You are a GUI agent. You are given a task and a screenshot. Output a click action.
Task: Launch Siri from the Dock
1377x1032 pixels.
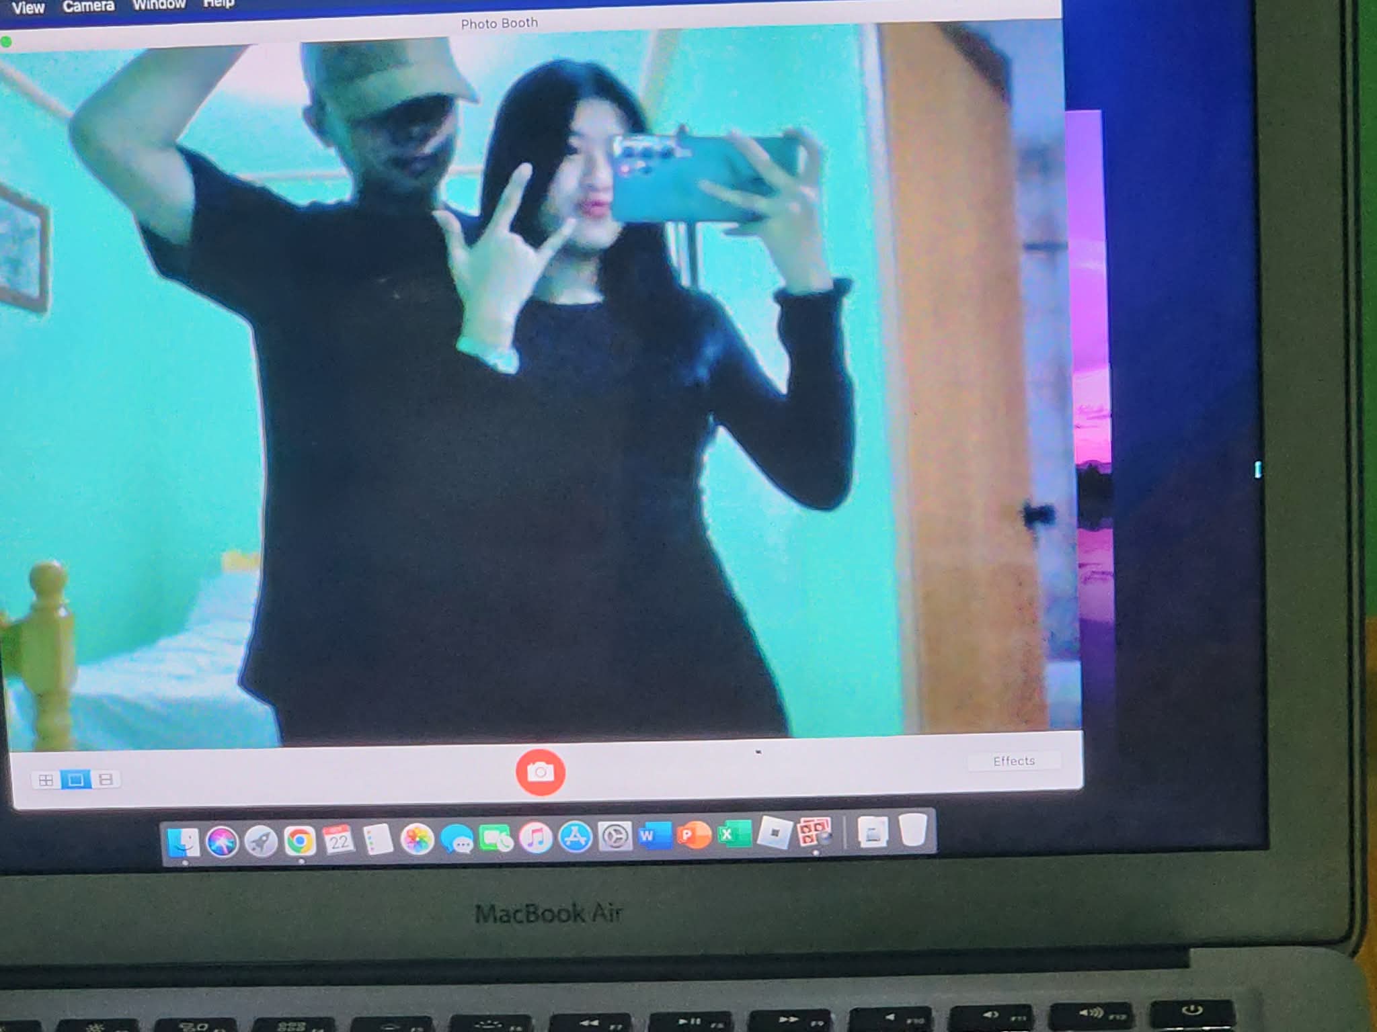(x=222, y=842)
